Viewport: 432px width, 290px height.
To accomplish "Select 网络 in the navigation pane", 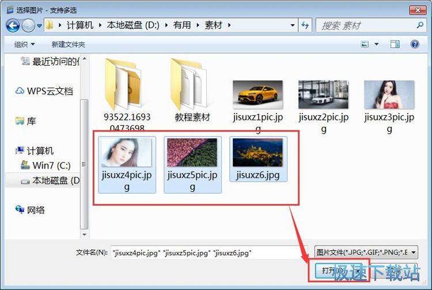I will click(30, 210).
